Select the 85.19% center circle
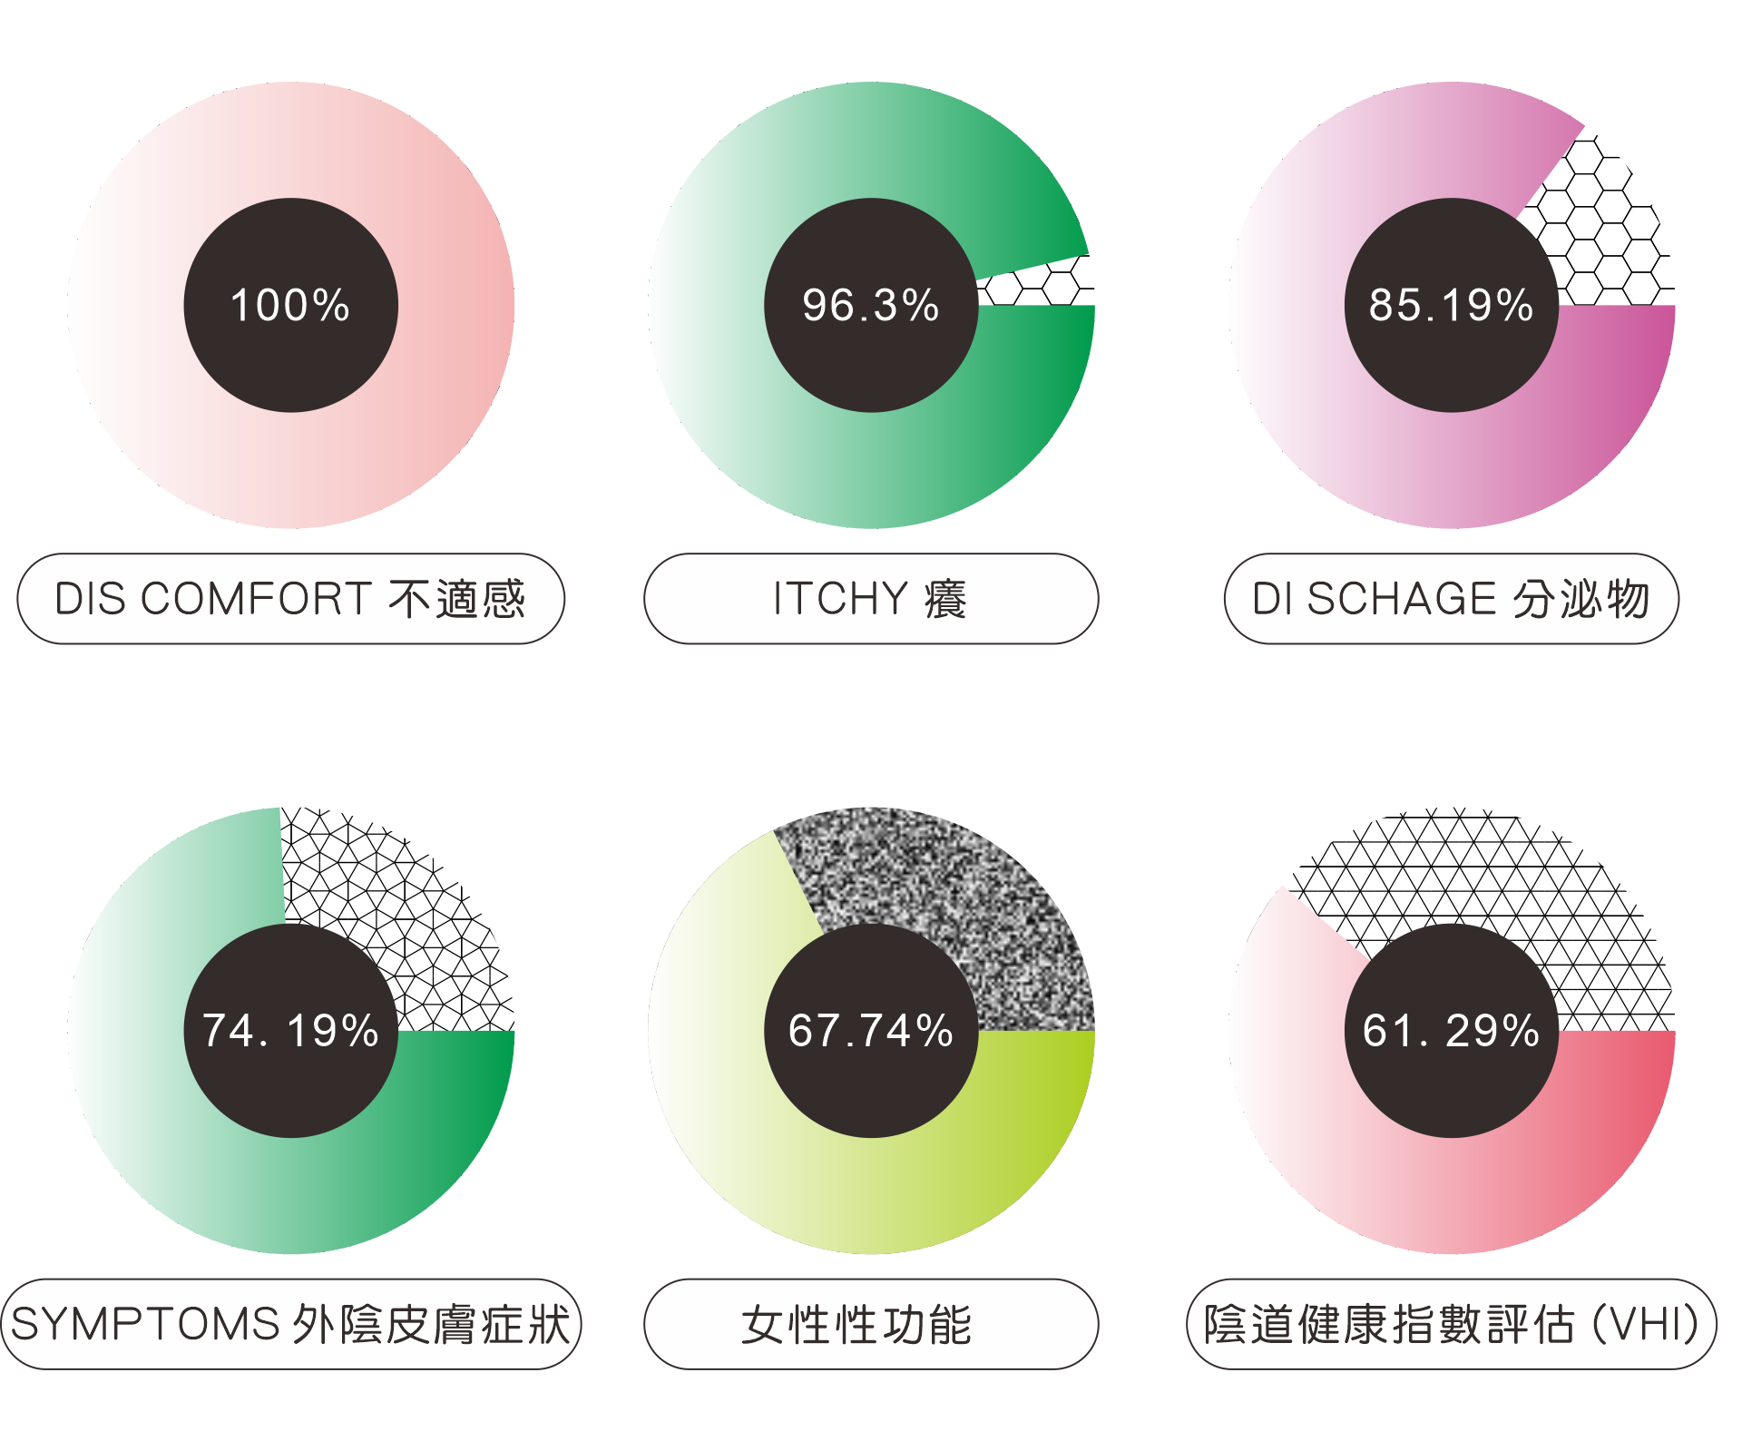This screenshot has height=1451, width=1742. [1452, 305]
